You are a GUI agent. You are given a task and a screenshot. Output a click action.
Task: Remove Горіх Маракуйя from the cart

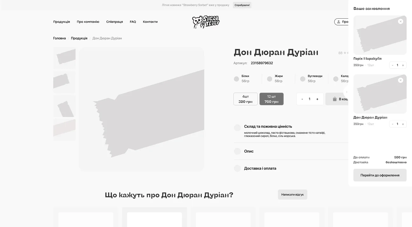click(401, 21)
